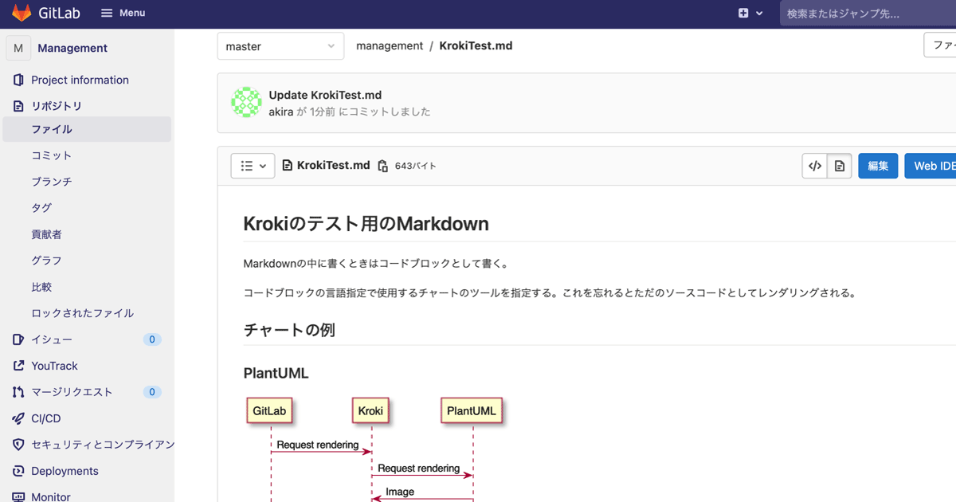The width and height of the screenshot is (956, 502).
Task: Click the KrokiTest.md breadcrumb
Action: point(476,46)
